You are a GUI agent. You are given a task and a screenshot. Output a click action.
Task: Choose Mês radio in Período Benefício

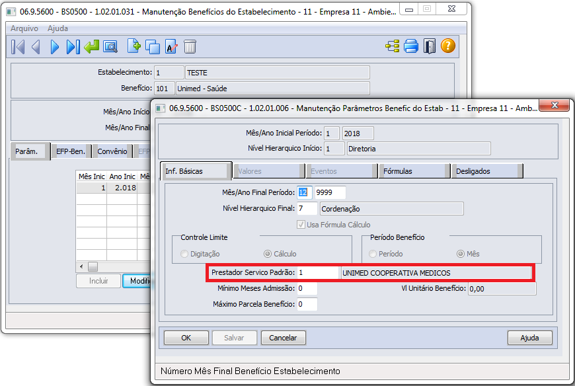[x=461, y=254]
